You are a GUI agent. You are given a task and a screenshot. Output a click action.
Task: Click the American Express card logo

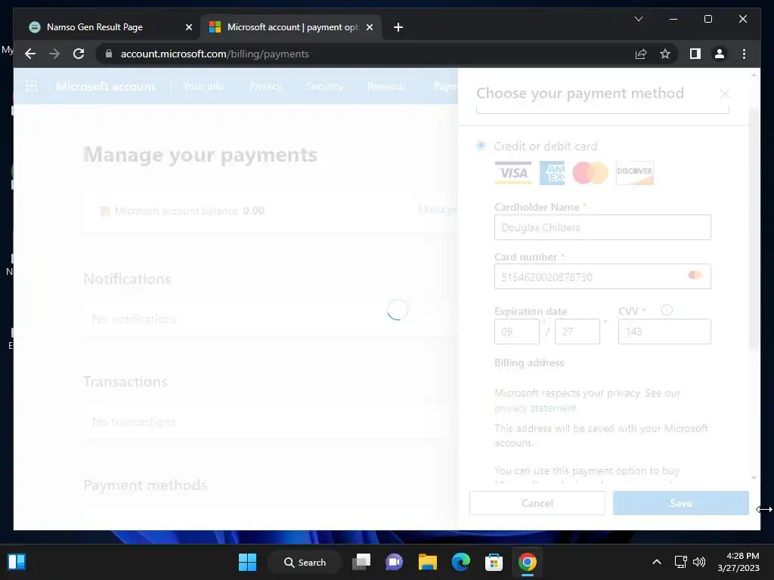[x=552, y=173]
